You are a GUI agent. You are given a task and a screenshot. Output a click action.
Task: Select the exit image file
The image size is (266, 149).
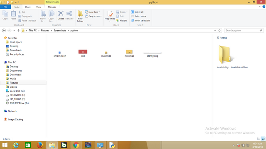83,53
